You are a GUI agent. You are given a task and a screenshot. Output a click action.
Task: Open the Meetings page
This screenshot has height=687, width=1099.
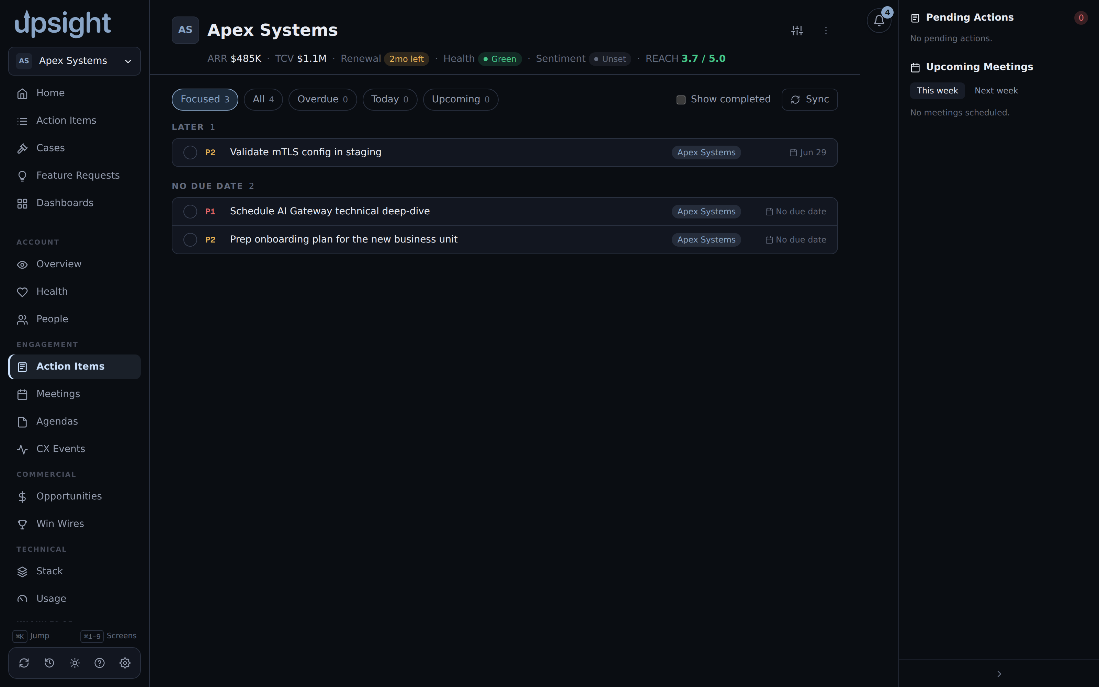(x=75, y=394)
